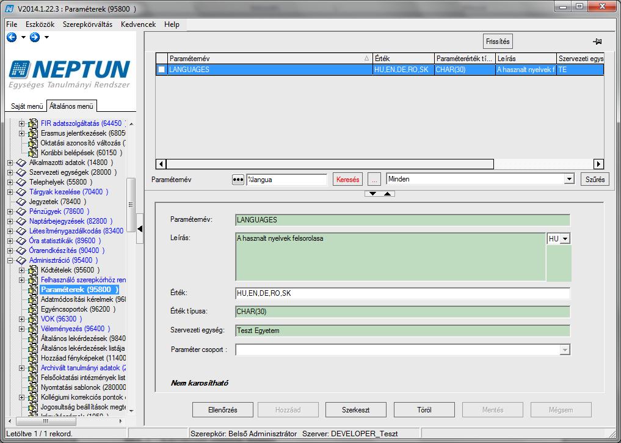The image size is (621, 443).
Task: Click the NEPTUN logo
Action: 70,74
